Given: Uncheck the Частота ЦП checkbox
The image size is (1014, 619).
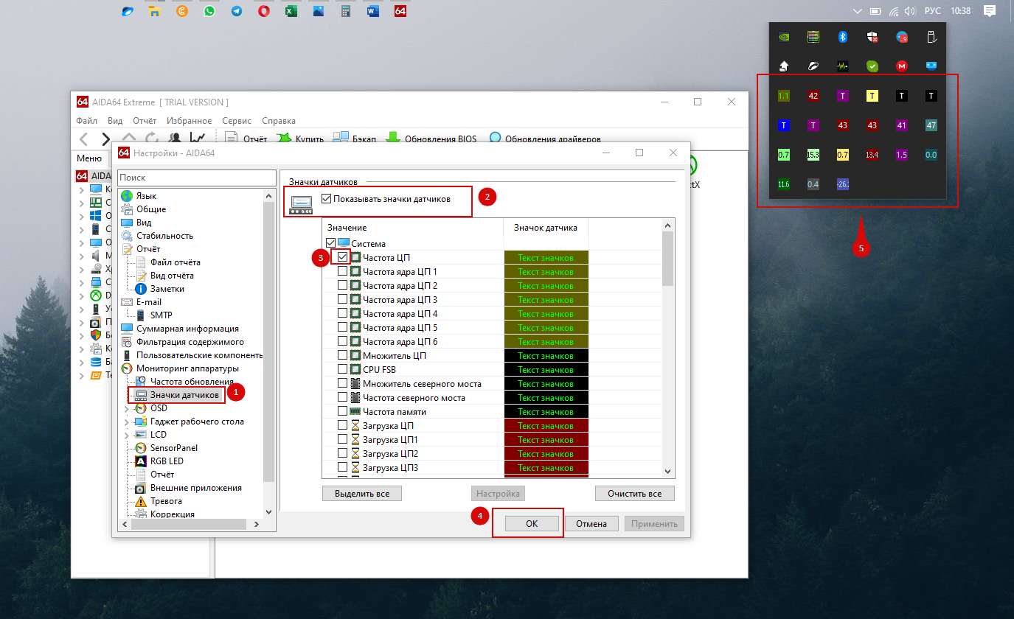Looking at the screenshot, I should coord(343,257).
